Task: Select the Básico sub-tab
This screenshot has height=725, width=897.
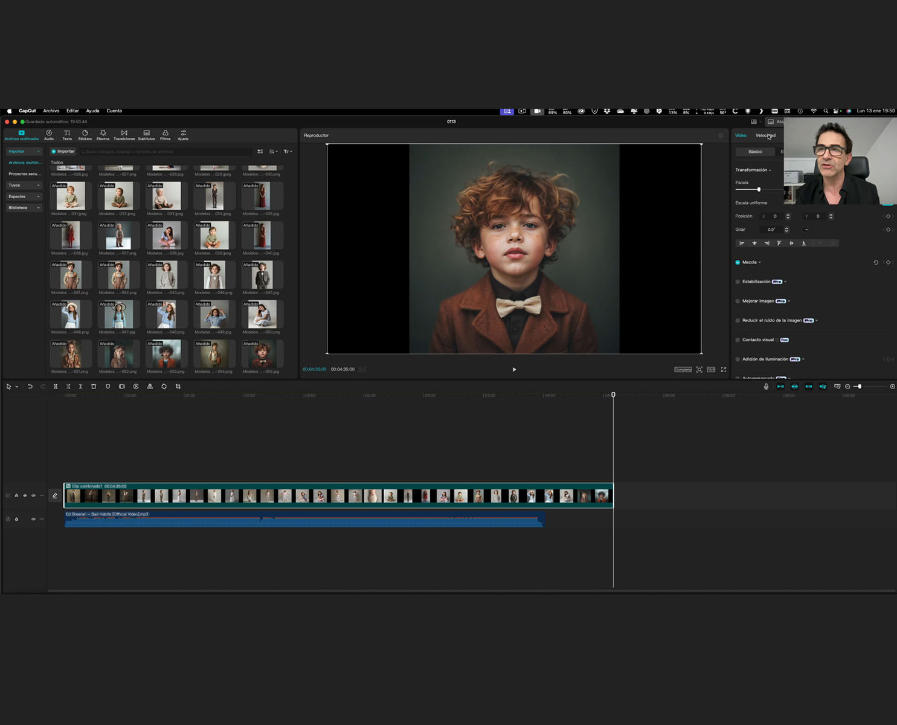Action: pos(755,152)
